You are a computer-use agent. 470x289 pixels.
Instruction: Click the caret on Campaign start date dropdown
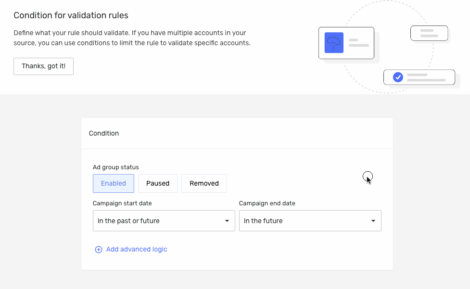click(227, 220)
